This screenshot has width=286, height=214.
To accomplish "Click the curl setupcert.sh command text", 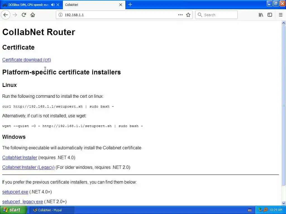I will click(58, 106).
